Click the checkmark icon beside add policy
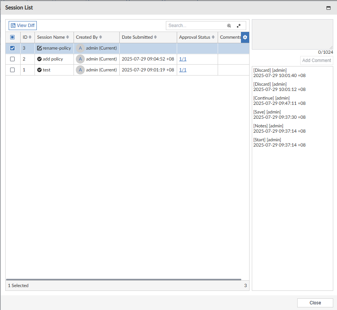Viewport: 337px width, 310px height. pos(39,59)
